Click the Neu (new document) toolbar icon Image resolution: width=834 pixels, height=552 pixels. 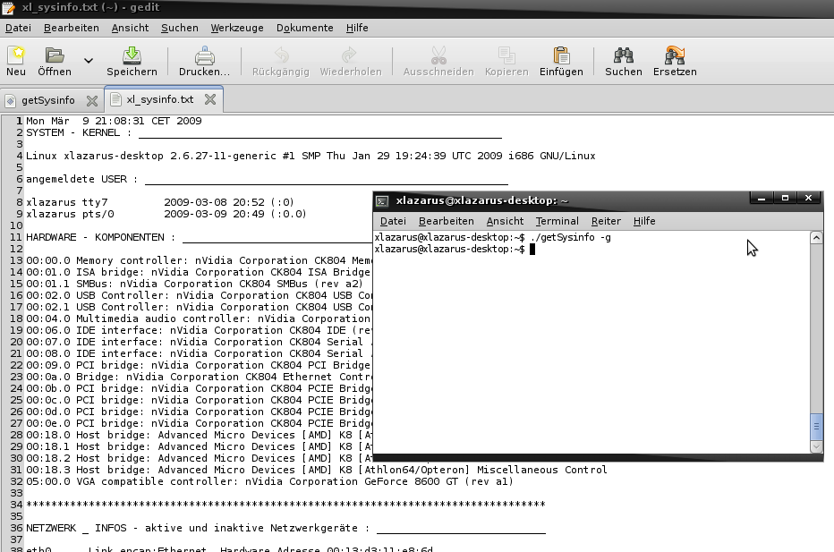tap(16, 55)
